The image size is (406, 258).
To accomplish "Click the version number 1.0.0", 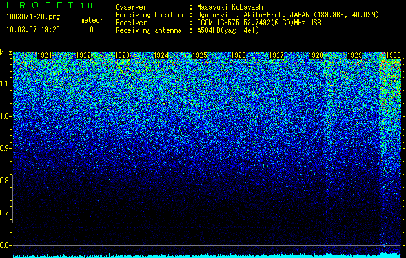I will pos(87,5).
